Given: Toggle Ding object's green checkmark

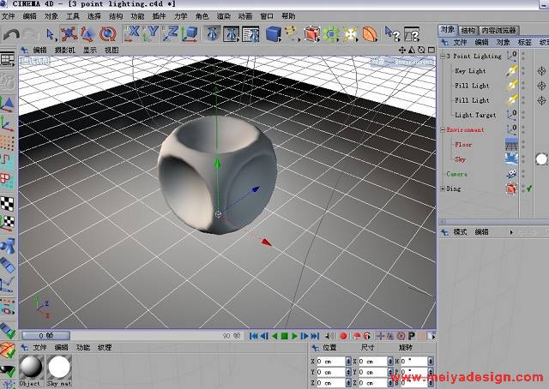Looking at the screenshot, I should [x=529, y=189].
